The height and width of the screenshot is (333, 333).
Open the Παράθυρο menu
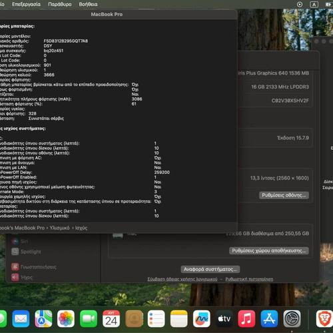[x=60, y=4]
